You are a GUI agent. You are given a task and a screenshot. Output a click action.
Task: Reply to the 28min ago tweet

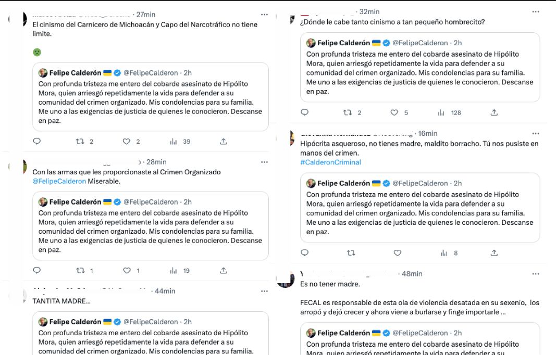point(36,270)
